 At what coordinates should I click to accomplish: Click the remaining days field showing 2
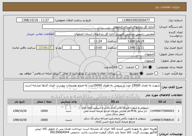pyautogui.click(x=71, y=48)
